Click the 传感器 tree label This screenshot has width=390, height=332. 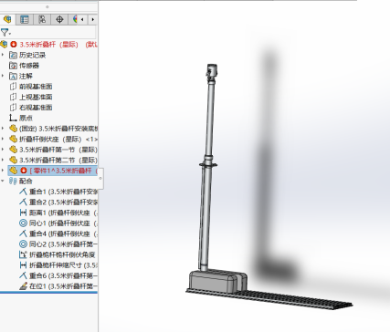pyautogui.click(x=29, y=66)
